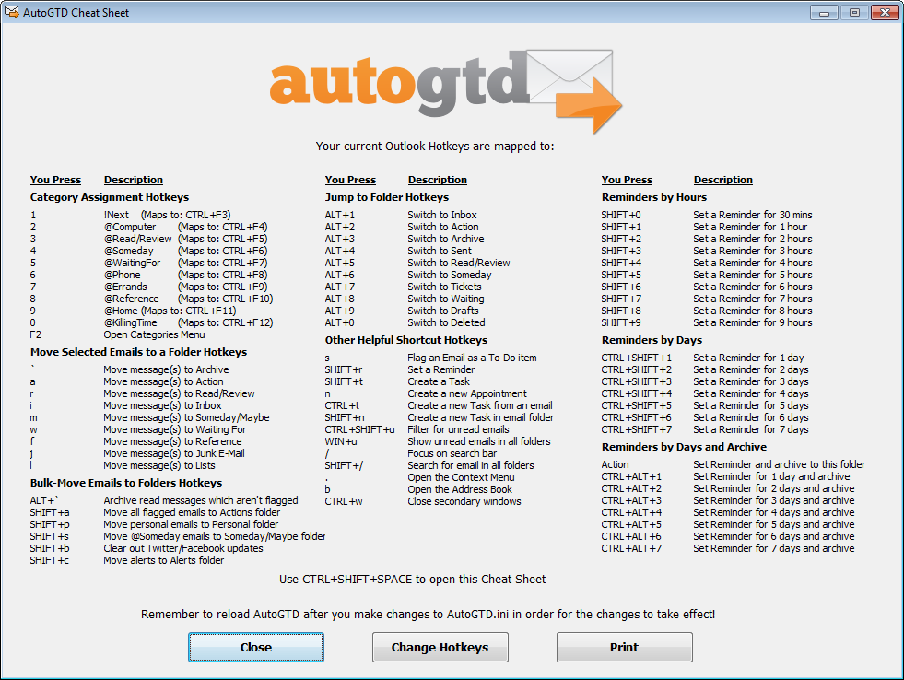Screen dimensions: 904x680
Task: Click 'Use CTRL+SHIFT+SPACE to open this Cheat Sheet'
Action: point(412,580)
